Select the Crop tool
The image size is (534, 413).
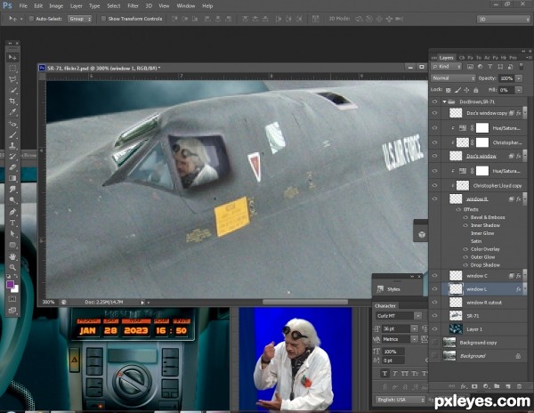(12, 101)
